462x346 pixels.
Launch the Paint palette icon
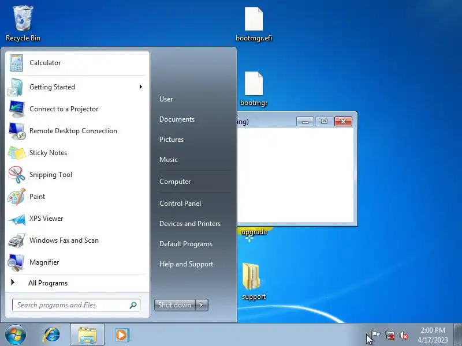coord(17,197)
